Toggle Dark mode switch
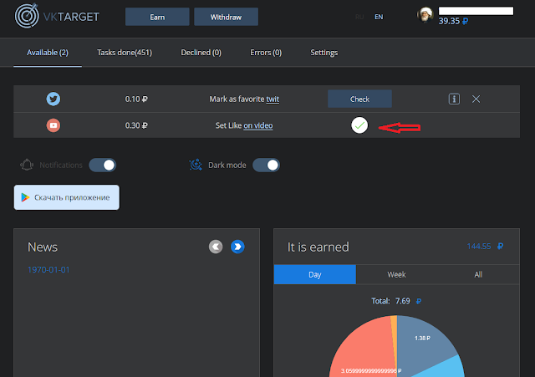 [266, 166]
